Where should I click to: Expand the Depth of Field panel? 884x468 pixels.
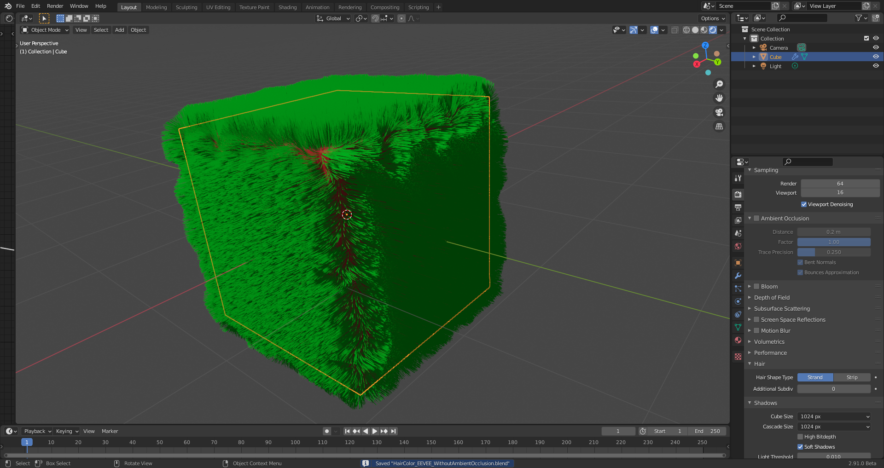click(772, 297)
